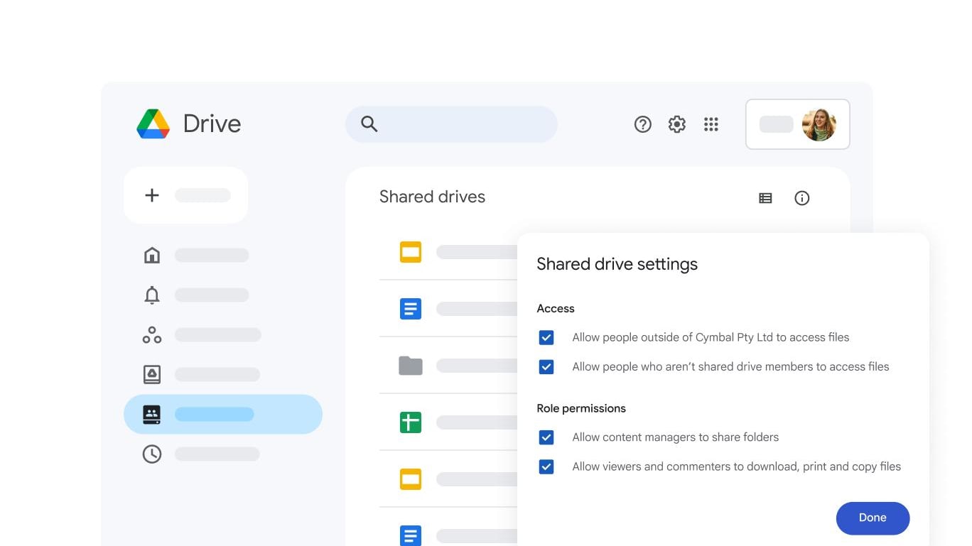The width and height of the screenshot is (972, 546).
Task: Click the search magnifier icon
Action: (369, 124)
